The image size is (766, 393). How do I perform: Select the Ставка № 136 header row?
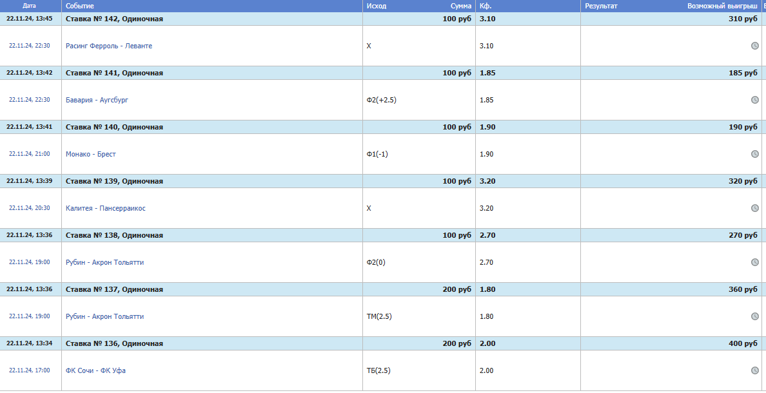tap(114, 343)
